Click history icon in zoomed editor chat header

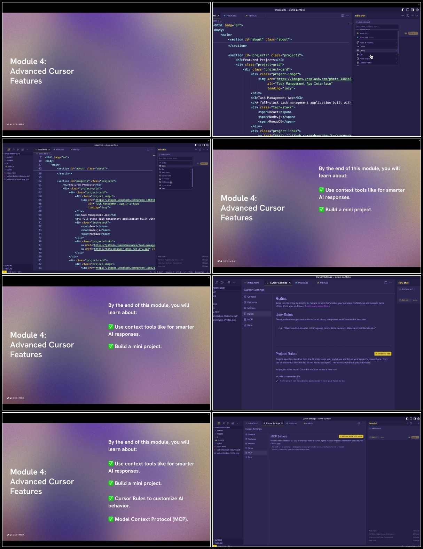[408, 16]
